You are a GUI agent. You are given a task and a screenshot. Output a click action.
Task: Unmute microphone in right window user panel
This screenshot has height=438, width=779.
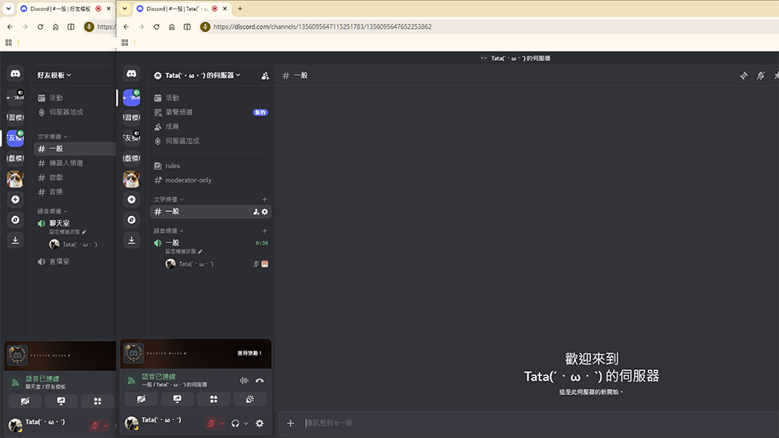pyautogui.click(x=211, y=423)
